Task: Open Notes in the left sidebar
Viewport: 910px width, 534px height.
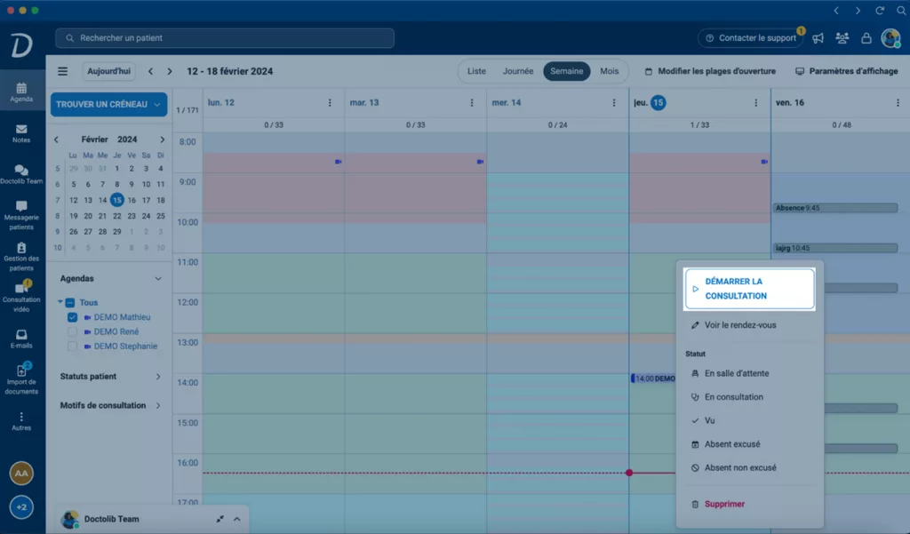Action: [21, 133]
